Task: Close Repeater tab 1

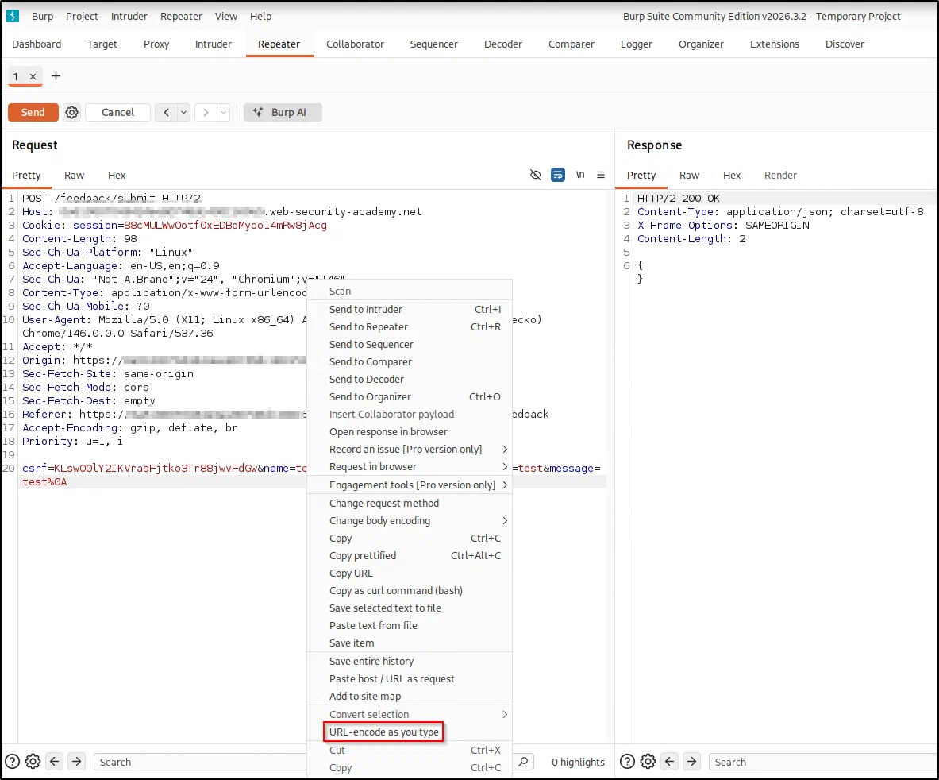Action: [x=33, y=77]
